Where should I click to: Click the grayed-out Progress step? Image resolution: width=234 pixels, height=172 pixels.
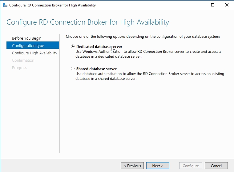(x=19, y=68)
